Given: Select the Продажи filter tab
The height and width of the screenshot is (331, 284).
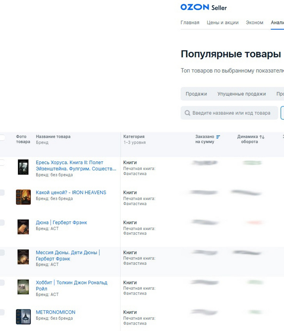Looking at the screenshot, I should [x=196, y=94].
